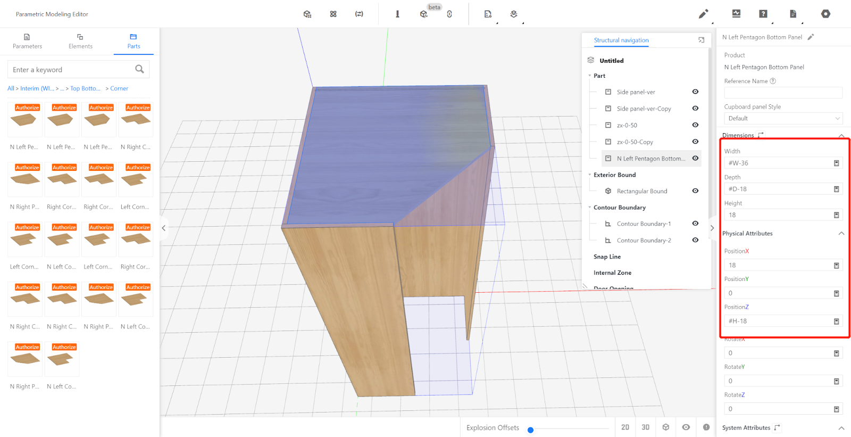Collapse the Exterior Bound tree group
Screen dimensions: 851x437
590,175
